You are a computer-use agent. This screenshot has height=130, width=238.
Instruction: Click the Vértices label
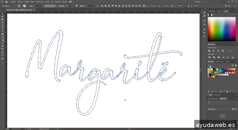coord(82,6)
